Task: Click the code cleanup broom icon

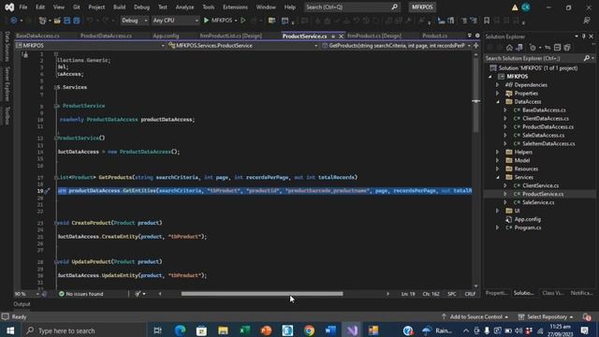Action: (x=138, y=294)
